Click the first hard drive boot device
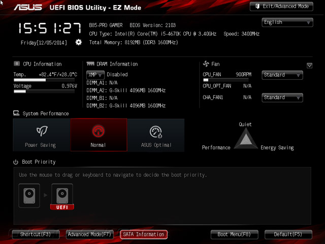This screenshot has width=325, height=244. (x=29, y=195)
